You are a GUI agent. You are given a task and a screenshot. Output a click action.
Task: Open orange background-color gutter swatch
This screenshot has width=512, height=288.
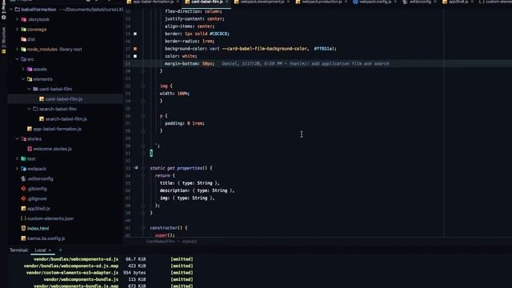click(135, 49)
